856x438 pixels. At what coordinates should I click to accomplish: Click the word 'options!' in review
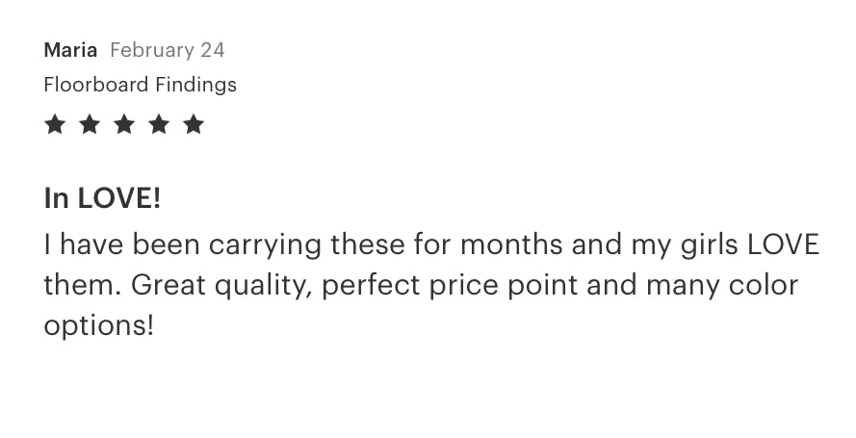pos(99,326)
